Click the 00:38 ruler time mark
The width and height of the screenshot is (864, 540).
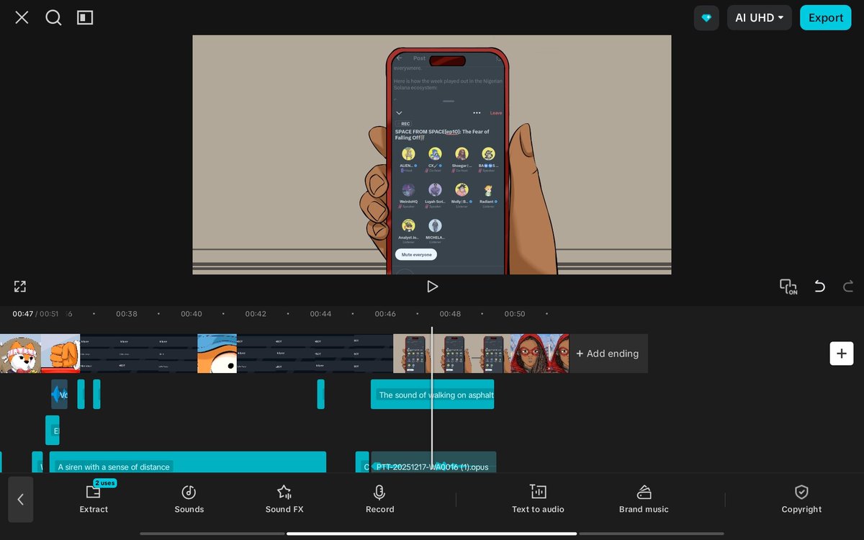[127, 314]
